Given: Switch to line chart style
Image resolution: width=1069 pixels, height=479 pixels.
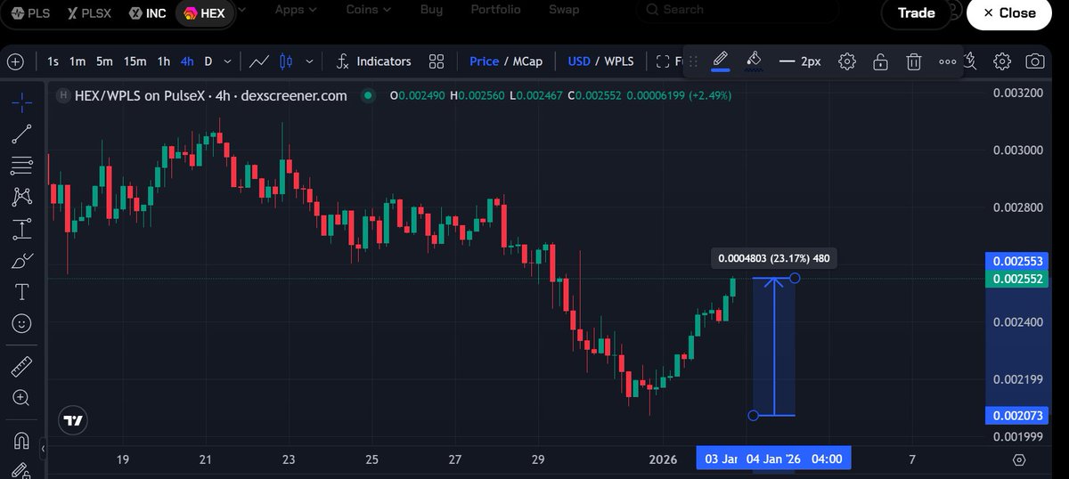Looking at the screenshot, I should (259, 61).
